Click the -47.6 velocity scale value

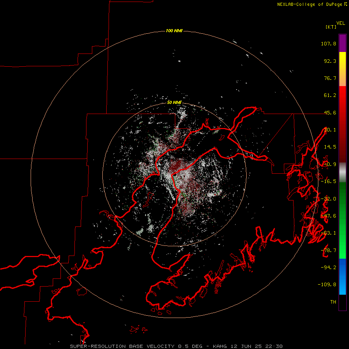pyautogui.click(x=328, y=216)
